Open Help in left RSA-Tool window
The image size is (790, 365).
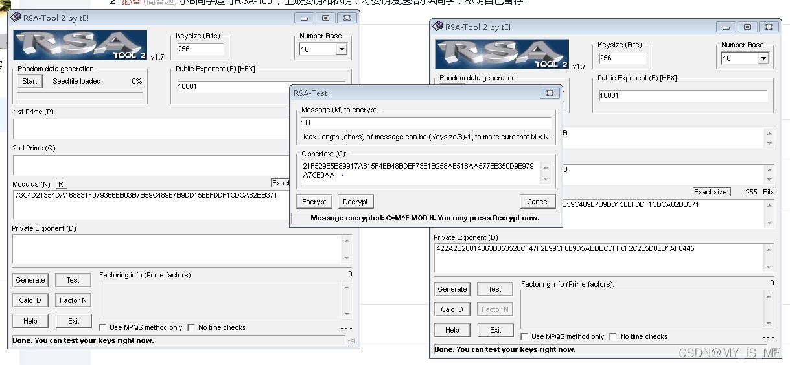tap(30, 321)
